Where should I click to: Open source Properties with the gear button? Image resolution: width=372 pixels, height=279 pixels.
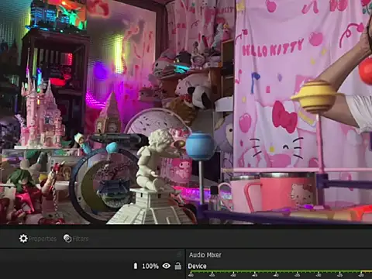(38, 239)
